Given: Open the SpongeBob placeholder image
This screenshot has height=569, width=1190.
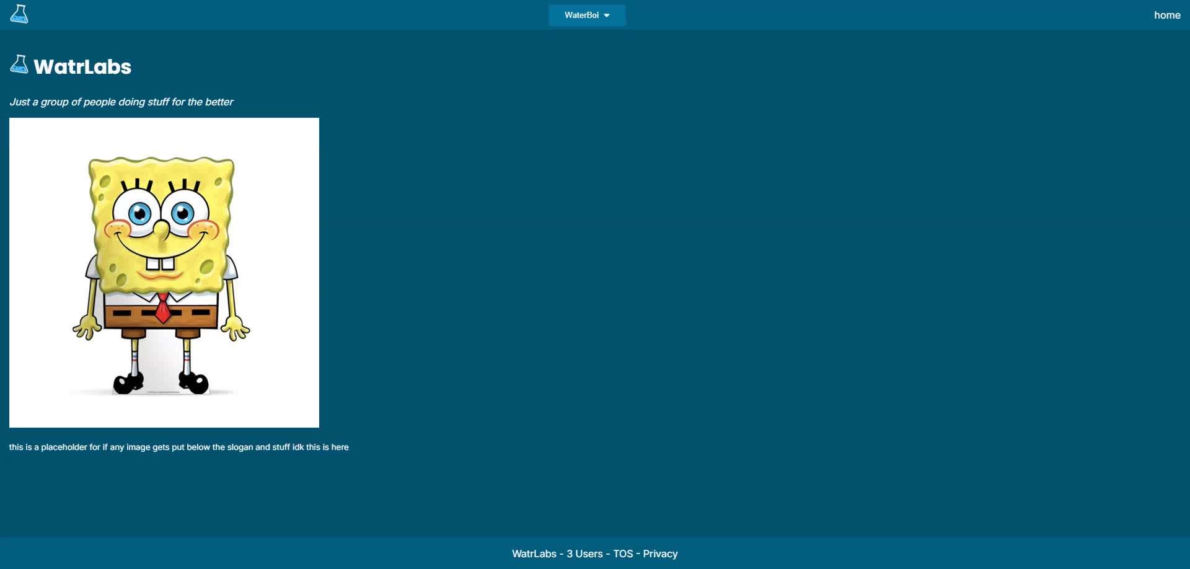Looking at the screenshot, I should coord(164,273).
